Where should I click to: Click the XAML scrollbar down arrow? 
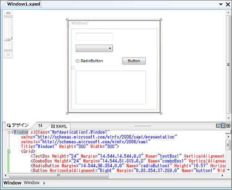tap(228, 170)
